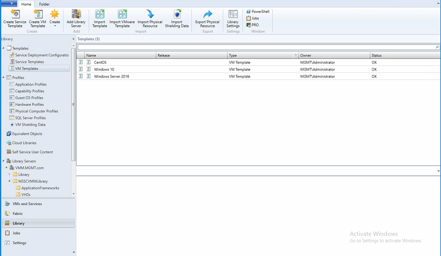Image resolution: width=441 pixels, height=256 pixels.
Task: Expand the Library node under VMM.MGMT.com
Action: (10, 174)
